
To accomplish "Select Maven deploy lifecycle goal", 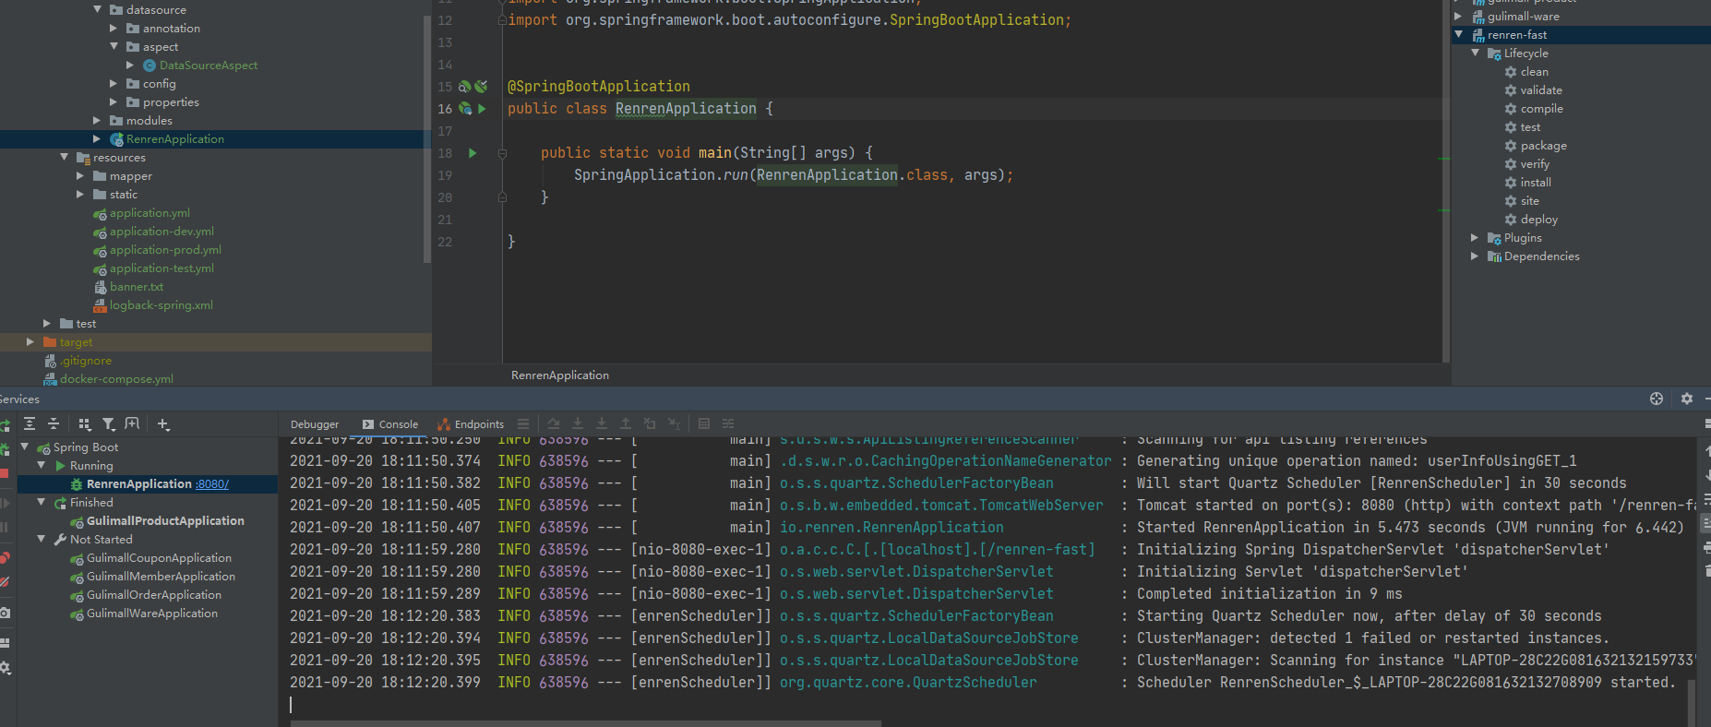I will (x=1538, y=220).
